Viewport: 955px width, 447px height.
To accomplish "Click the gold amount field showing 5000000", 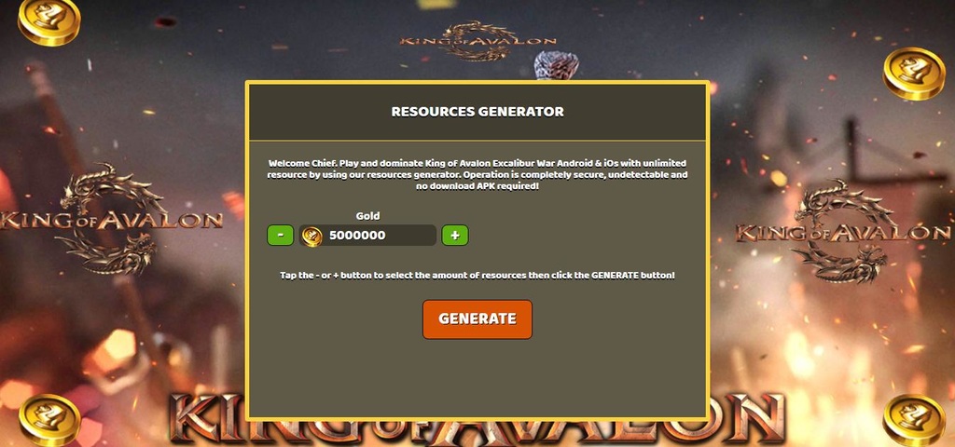I will pos(367,236).
